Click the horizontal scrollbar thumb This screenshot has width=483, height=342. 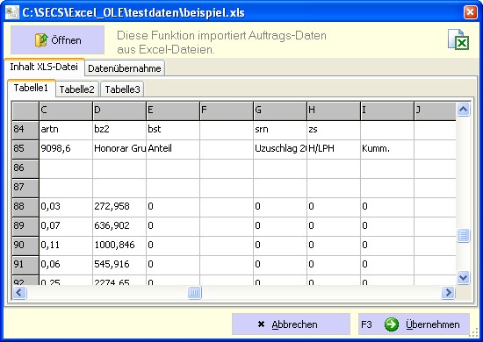coord(194,292)
